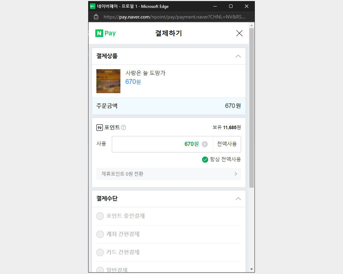Select the 계좌 간편결제 radio button
The width and height of the screenshot is (343, 274).
click(x=100, y=234)
